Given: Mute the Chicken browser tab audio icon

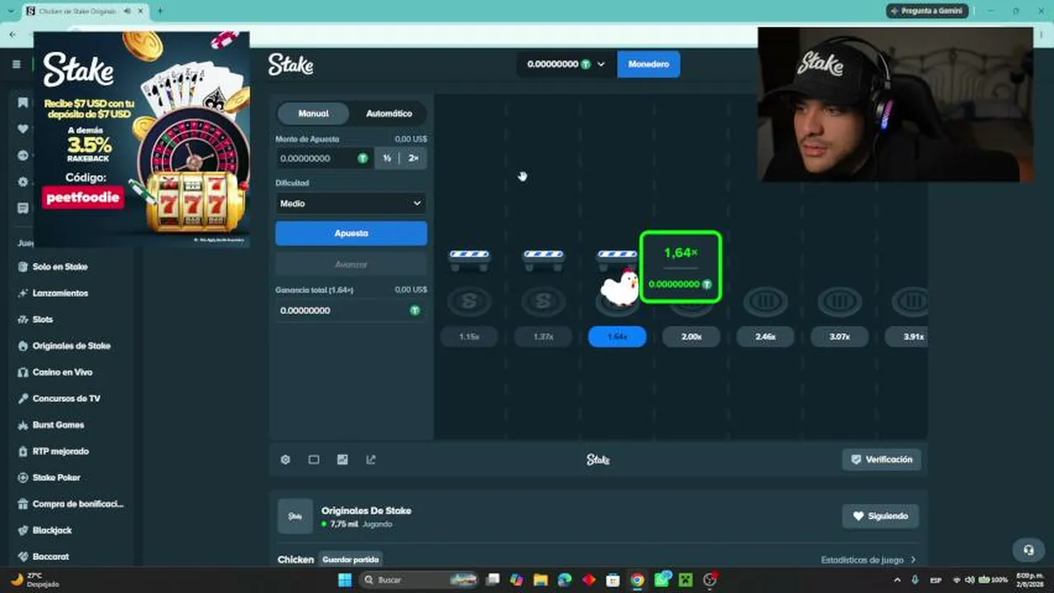Looking at the screenshot, I should coord(128,11).
